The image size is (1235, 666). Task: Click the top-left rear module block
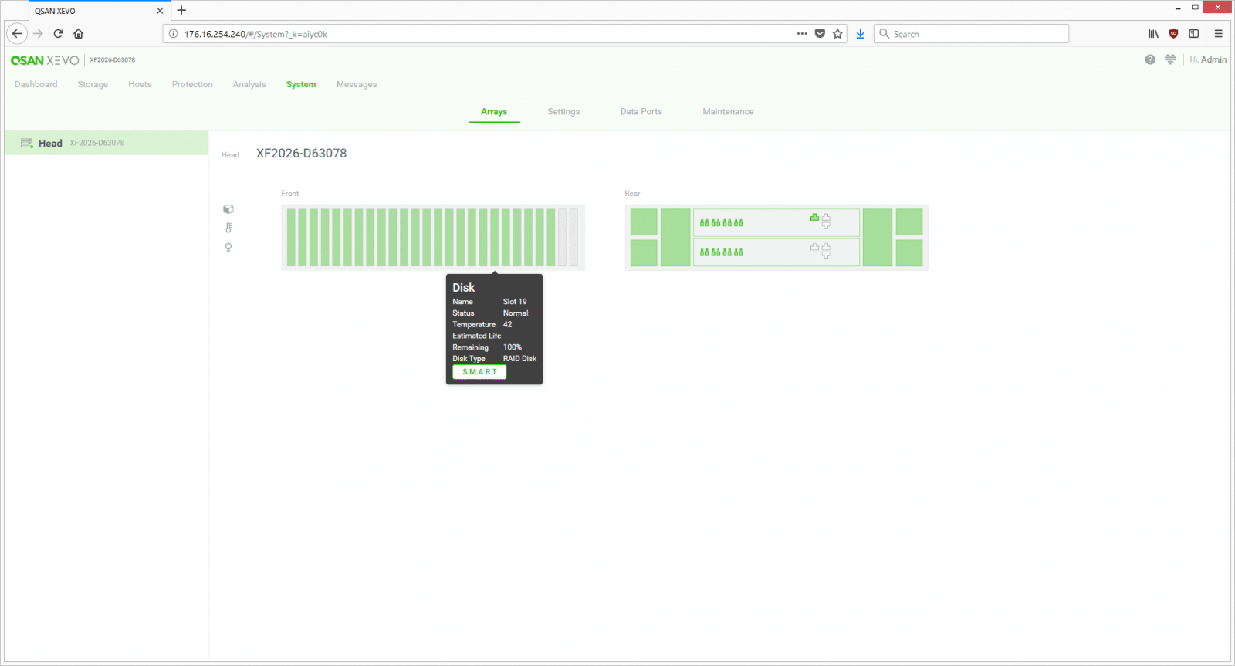644,221
